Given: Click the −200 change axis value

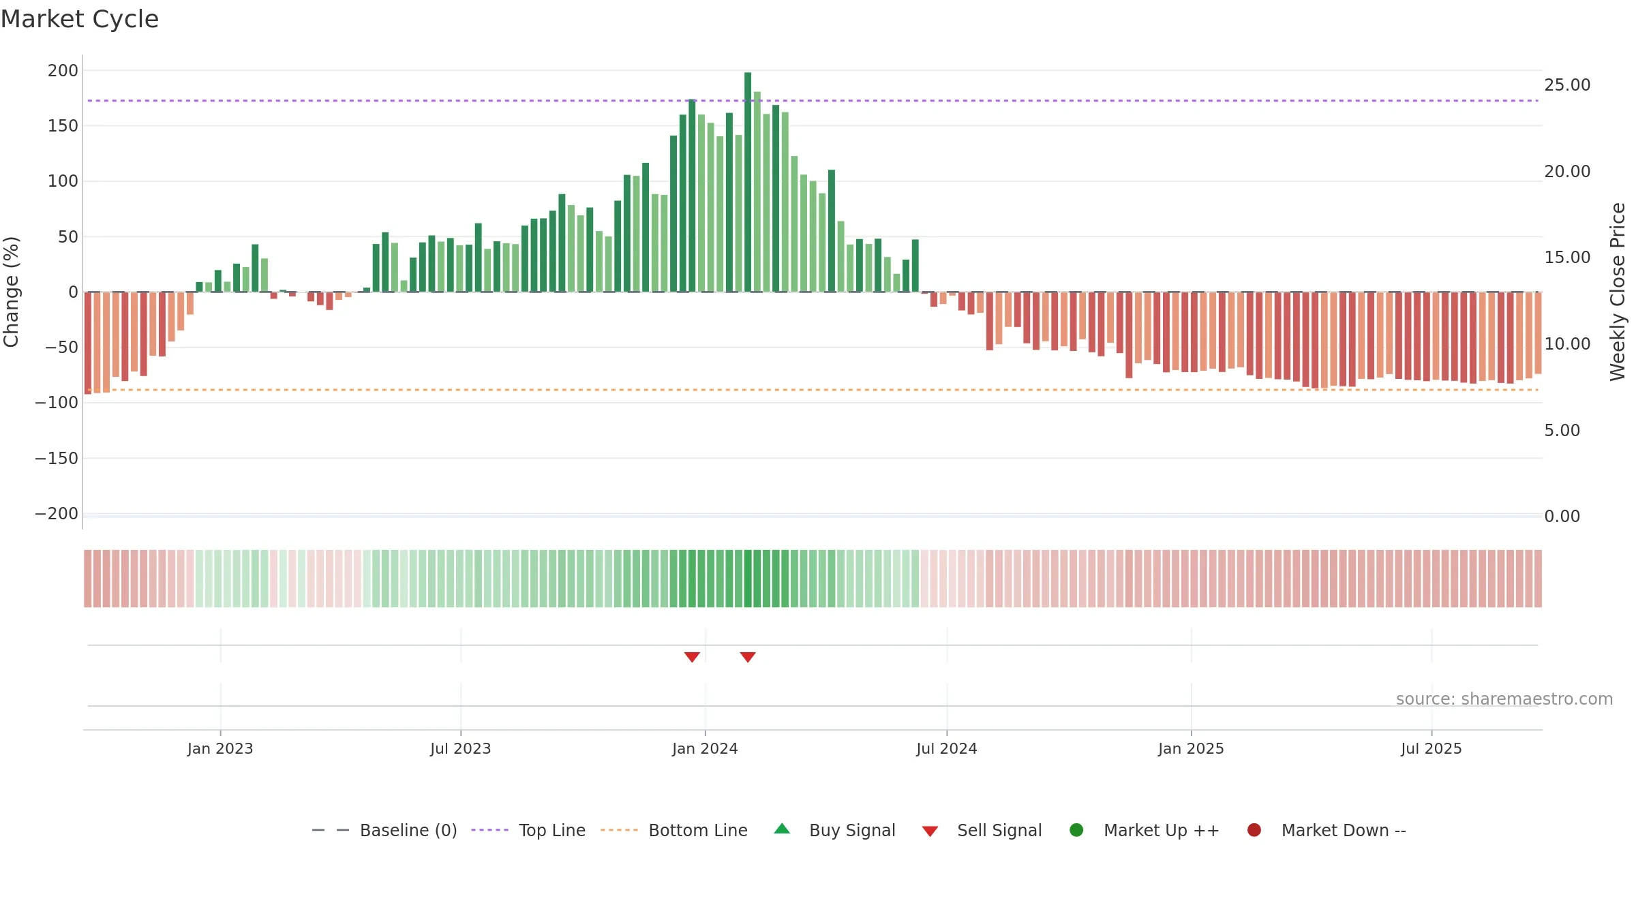Looking at the screenshot, I should click(x=57, y=513).
